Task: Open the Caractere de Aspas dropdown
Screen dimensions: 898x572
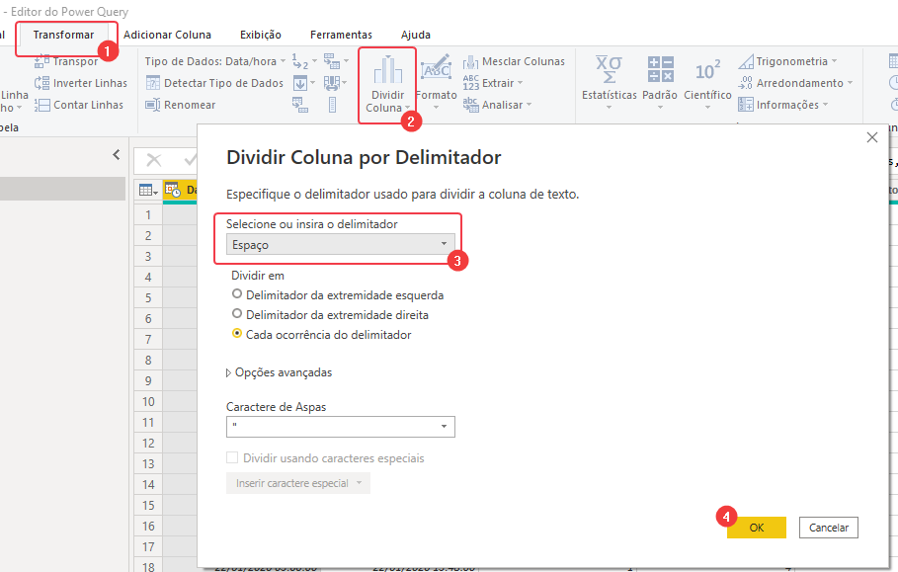Action: 340,427
